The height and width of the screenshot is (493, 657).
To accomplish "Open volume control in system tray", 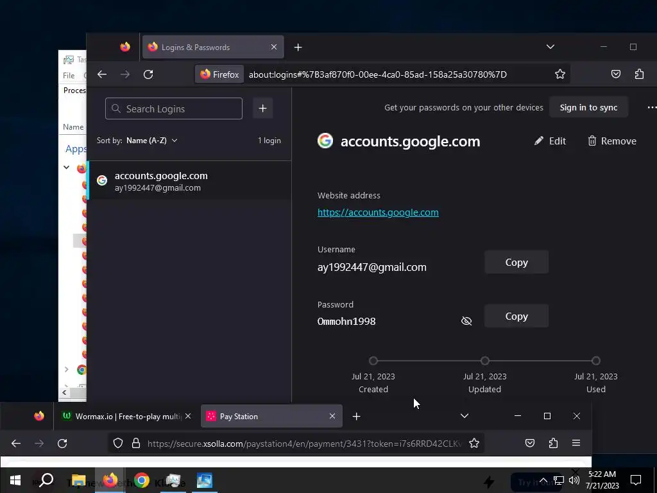I will click(574, 480).
